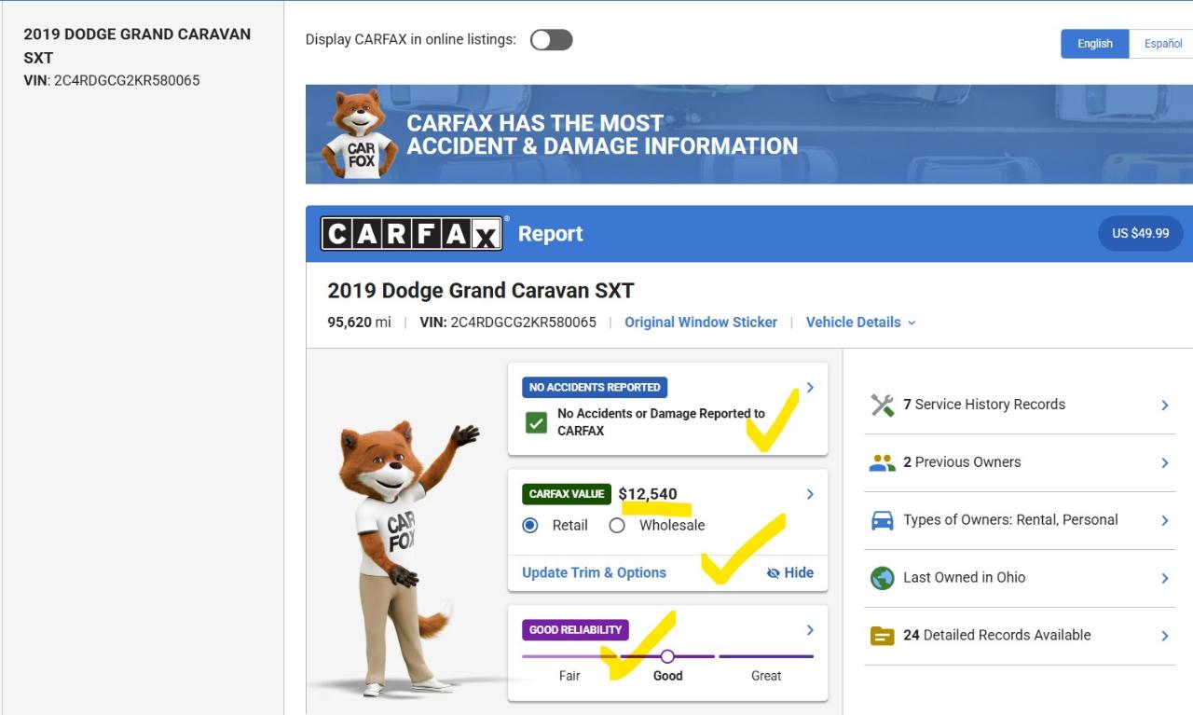1193x715 pixels.
Task: Click the CARFAX logo in report header
Action: point(412,234)
